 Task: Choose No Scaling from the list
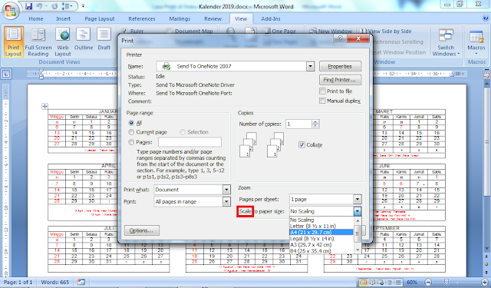click(x=321, y=220)
